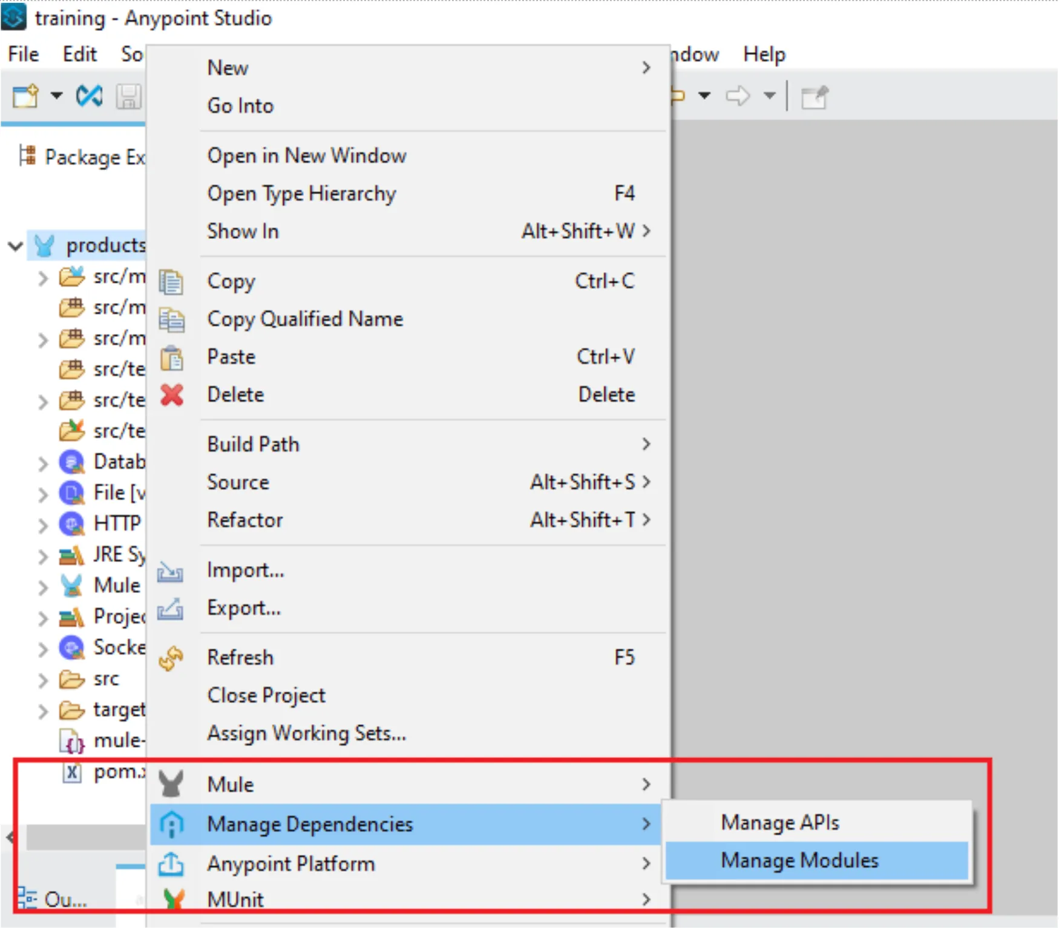Click the Anypoint Platform upload icon
The image size is (1059, 928).
tap(171, 864)
